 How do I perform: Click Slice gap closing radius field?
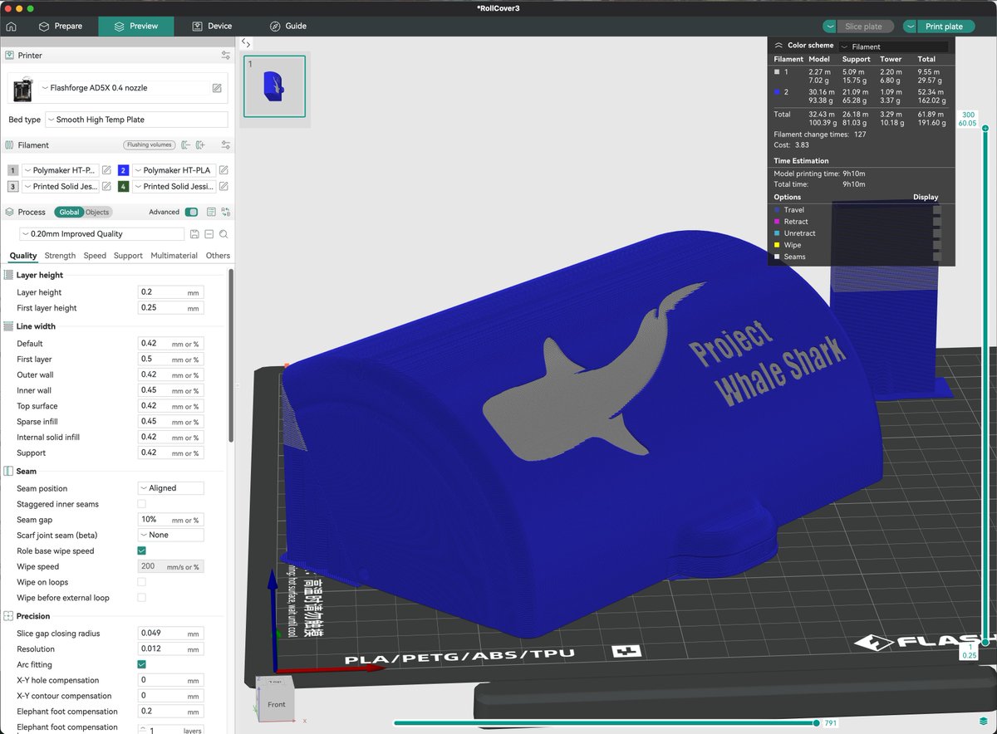tap(170, 634)
